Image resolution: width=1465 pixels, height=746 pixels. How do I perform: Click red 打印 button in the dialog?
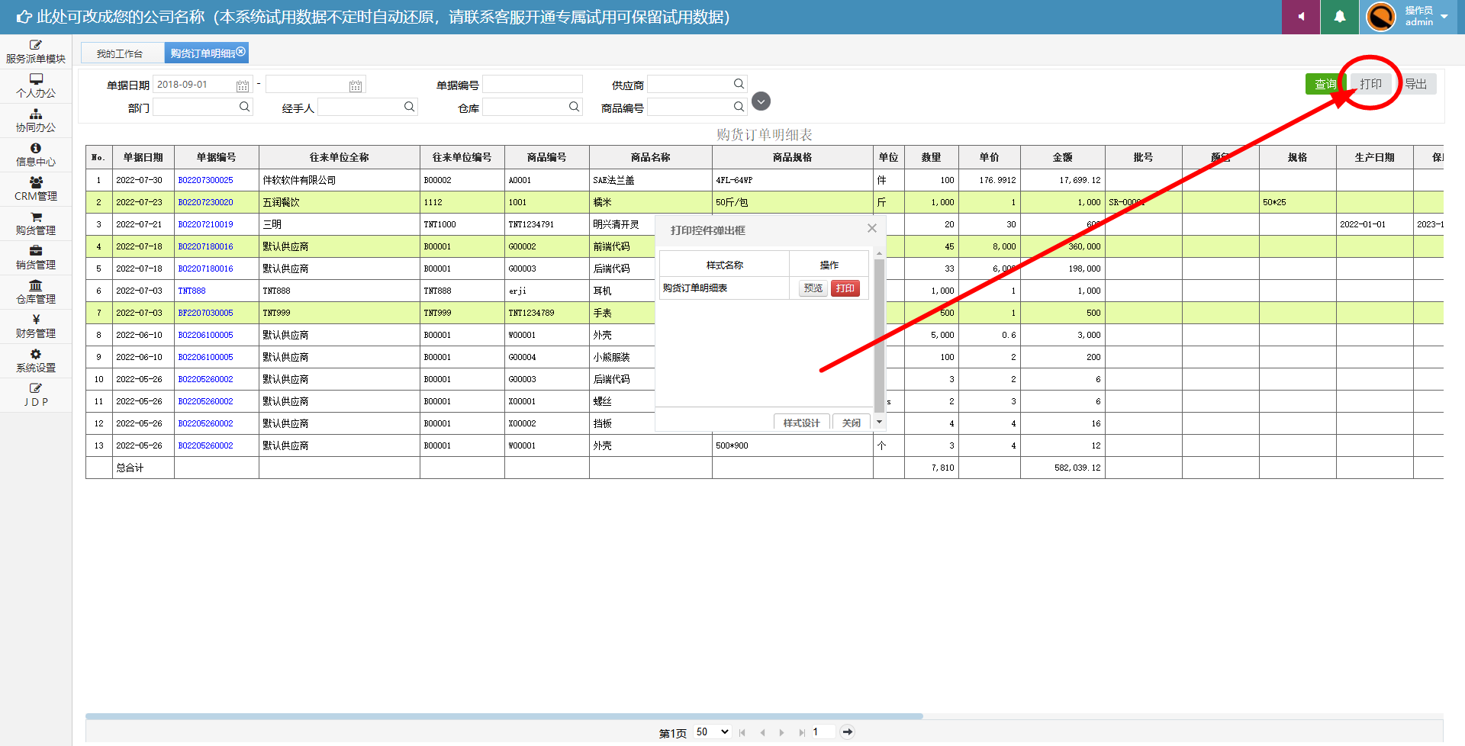[x=845, y=288]
